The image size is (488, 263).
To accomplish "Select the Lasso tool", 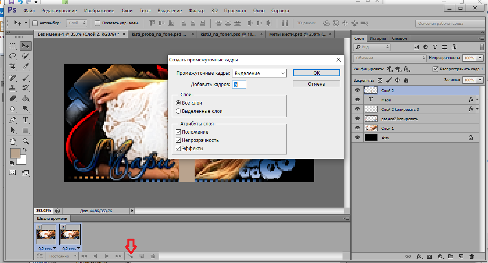I will [x=13, y=56].
